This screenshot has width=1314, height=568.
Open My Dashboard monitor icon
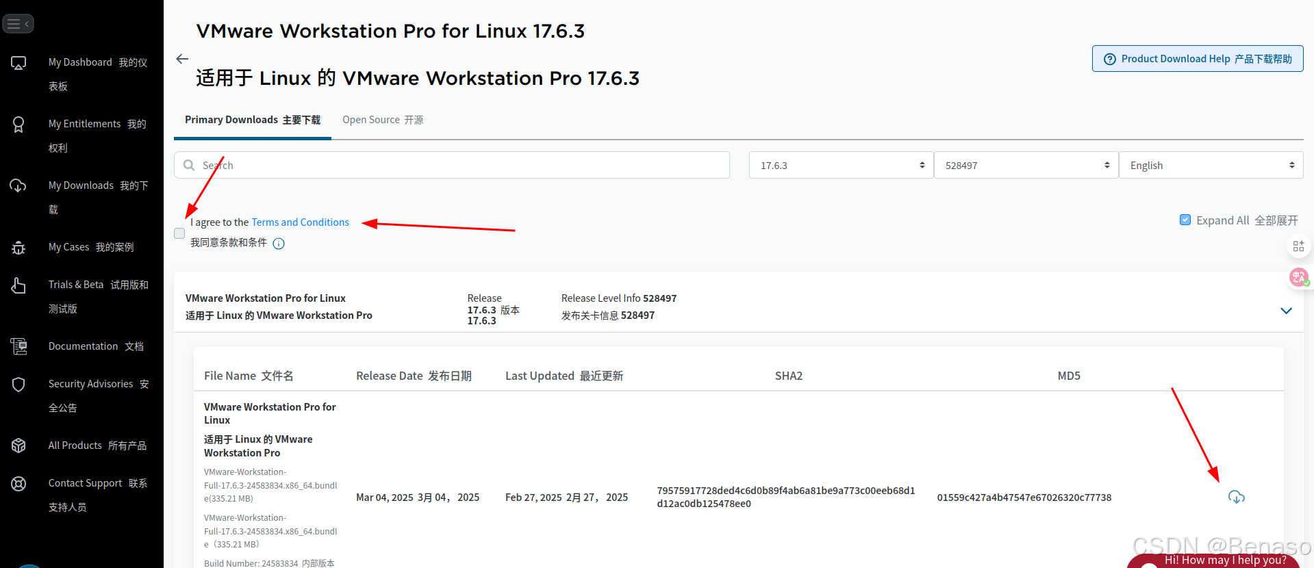pyautogui.click(x=18, y=63)
